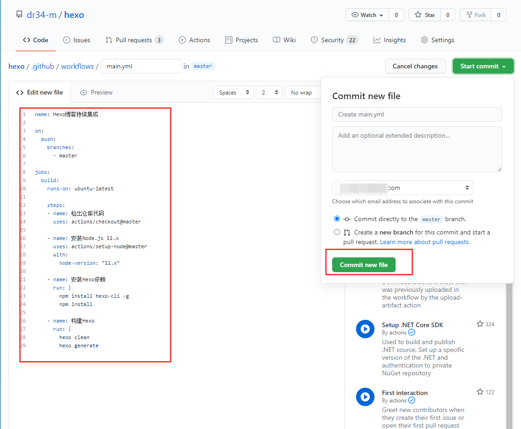Click the code line 'steps:'

click(x=56, y=205)
